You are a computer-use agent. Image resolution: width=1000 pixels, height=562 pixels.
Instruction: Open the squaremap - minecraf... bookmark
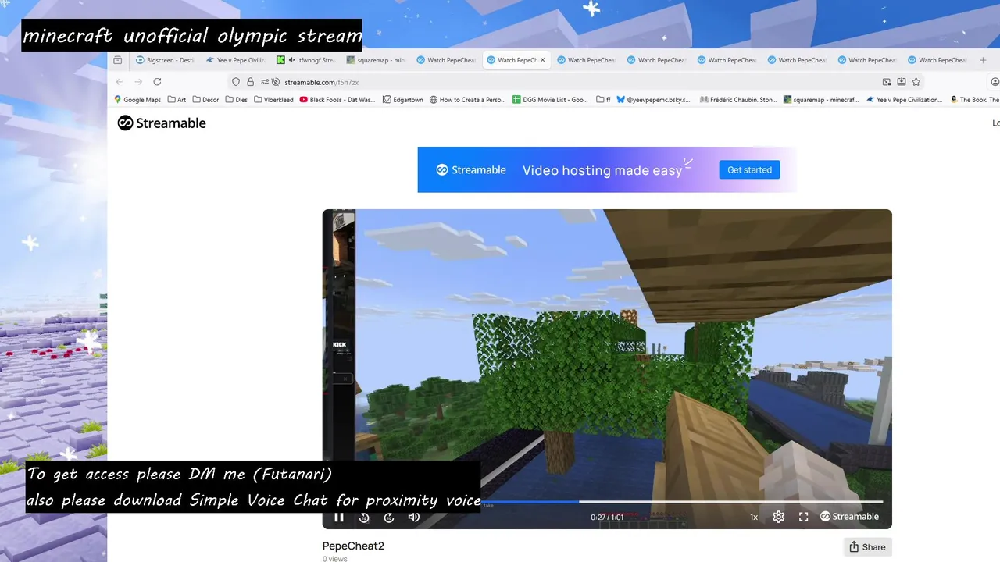tap(821, 100)
